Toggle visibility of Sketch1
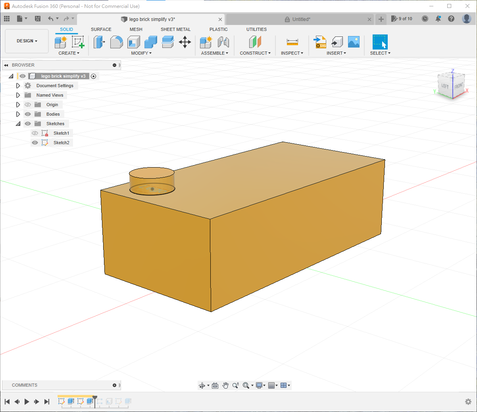477x412 pixels. pyautogui.click(x=35, y=133)
